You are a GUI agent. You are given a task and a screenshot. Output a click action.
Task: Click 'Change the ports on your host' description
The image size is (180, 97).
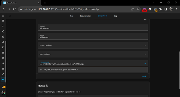coord(59,92)
